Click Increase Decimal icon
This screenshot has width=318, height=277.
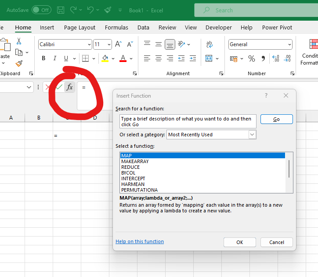point(275,58)
